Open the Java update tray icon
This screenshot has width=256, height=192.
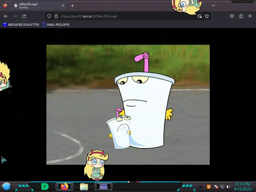pos(209,186)
